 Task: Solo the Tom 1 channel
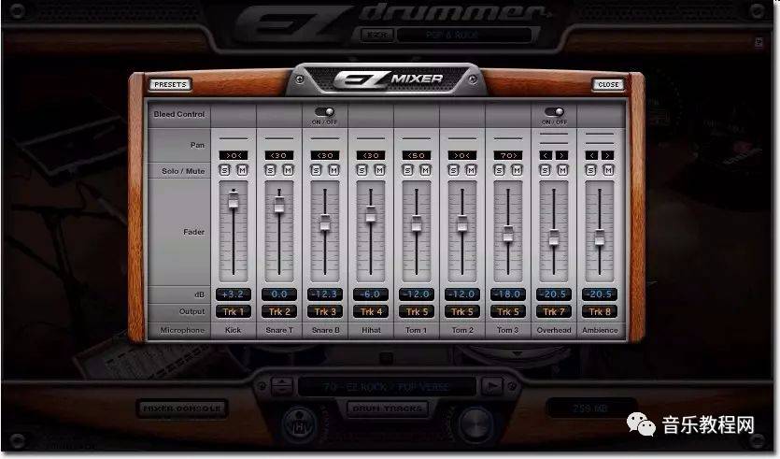407,171
